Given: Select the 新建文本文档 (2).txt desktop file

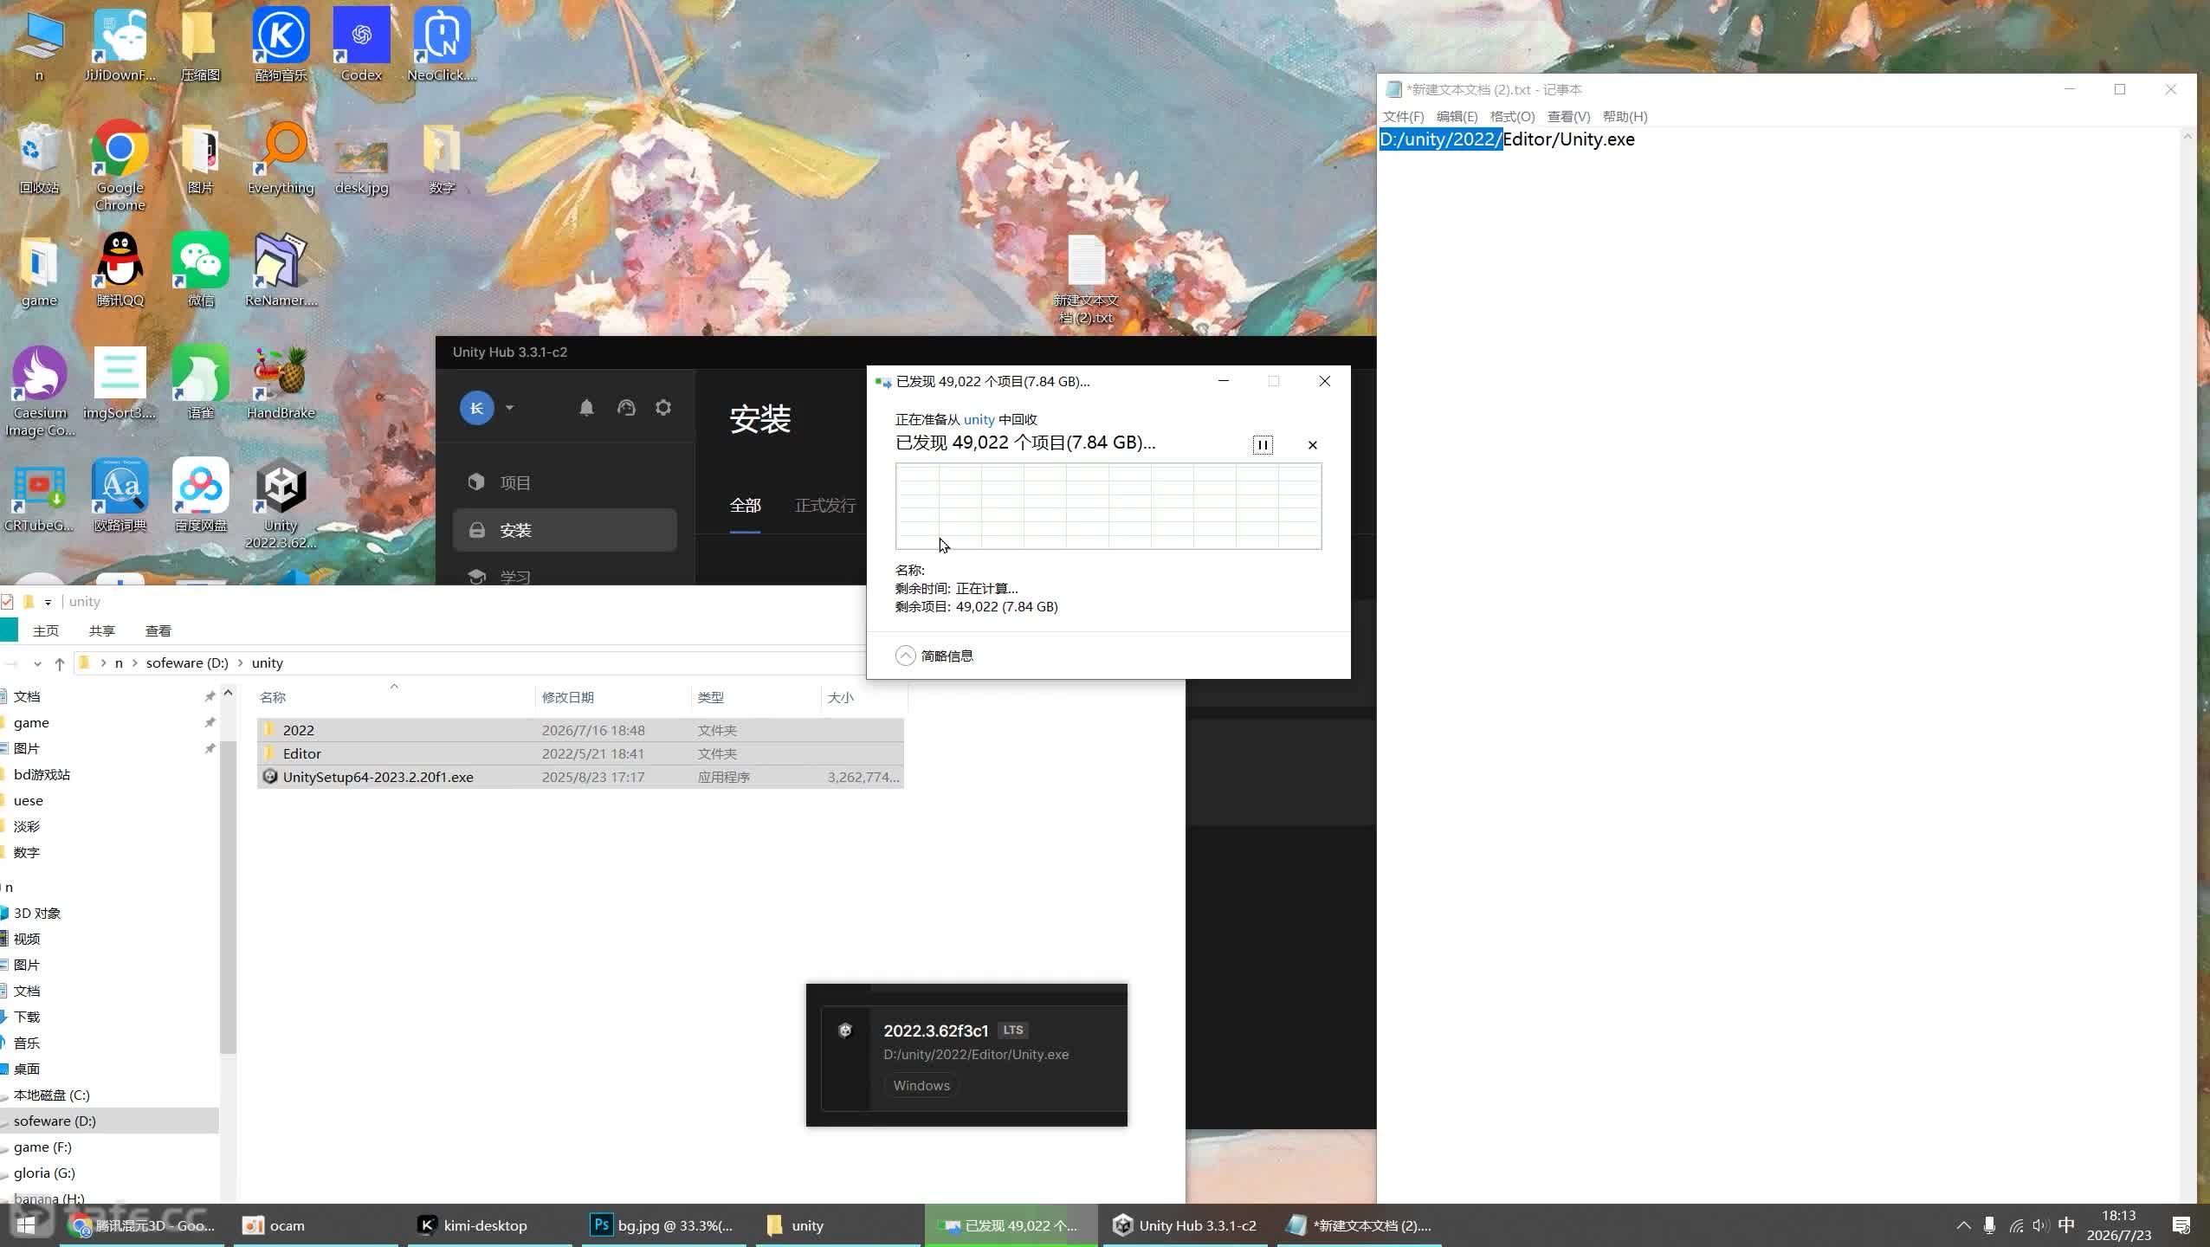Looking at the screenshot, I should [x=1086, y=279].
